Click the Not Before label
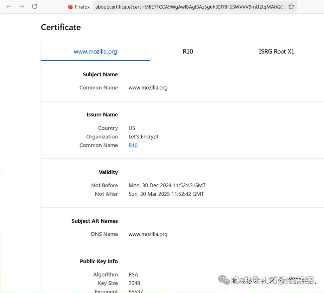This screenshot has width=324, height=293. [105, 186]
